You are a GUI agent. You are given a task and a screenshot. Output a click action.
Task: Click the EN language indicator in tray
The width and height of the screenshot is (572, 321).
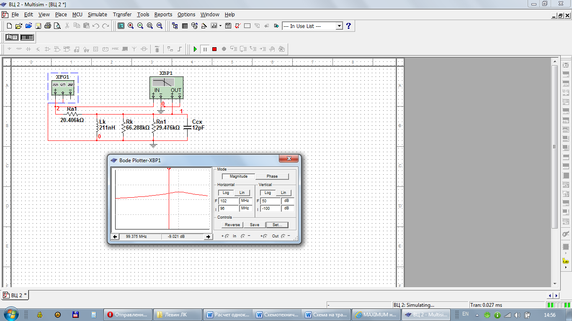point(465,314)
